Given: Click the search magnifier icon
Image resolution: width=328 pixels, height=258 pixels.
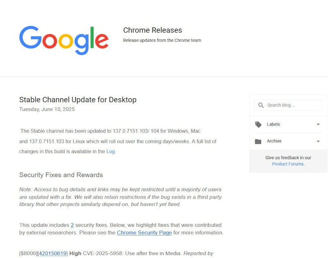Looking at the screenshot, I should coord(261,105).
